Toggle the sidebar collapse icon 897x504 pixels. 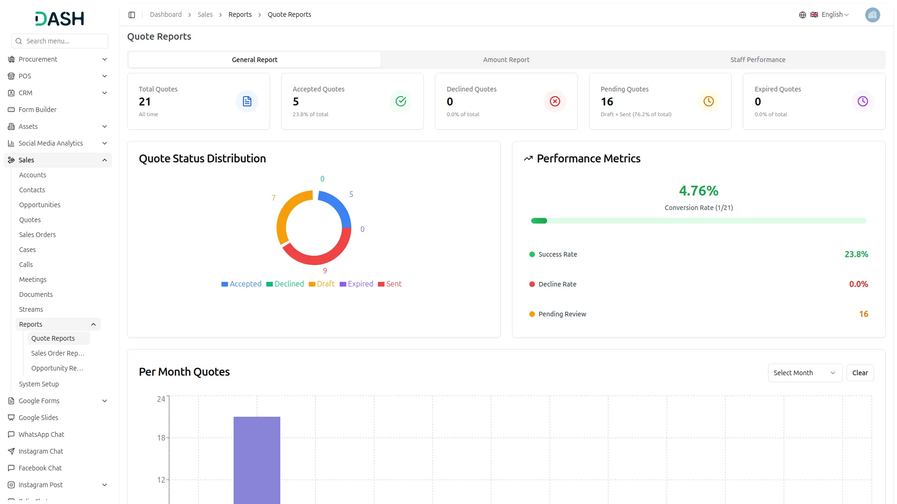[132, 15]
